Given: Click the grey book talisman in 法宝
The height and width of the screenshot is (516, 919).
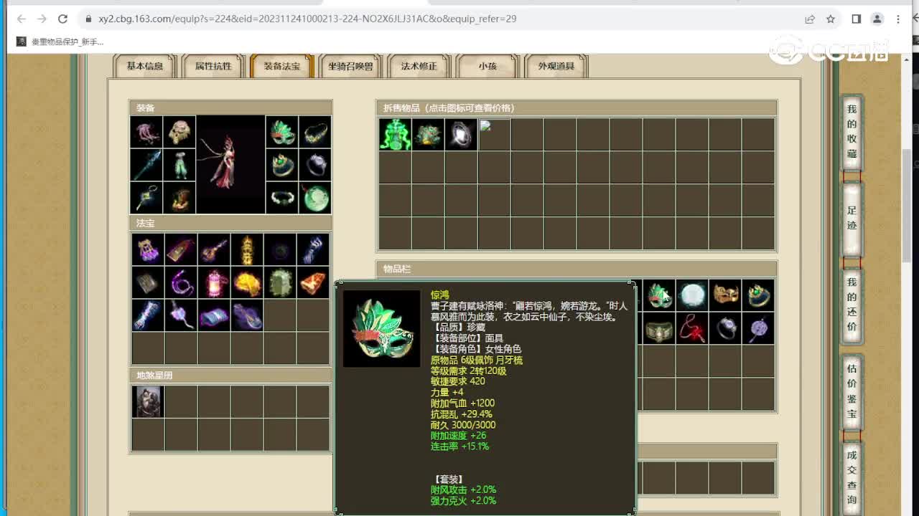Looking at the screenshot, I should (x=148, y=282).
